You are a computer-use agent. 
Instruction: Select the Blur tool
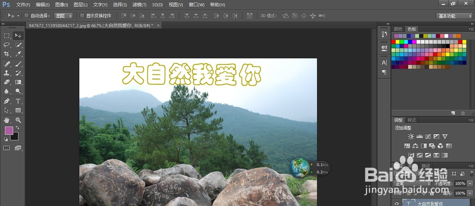click(7, 91)
